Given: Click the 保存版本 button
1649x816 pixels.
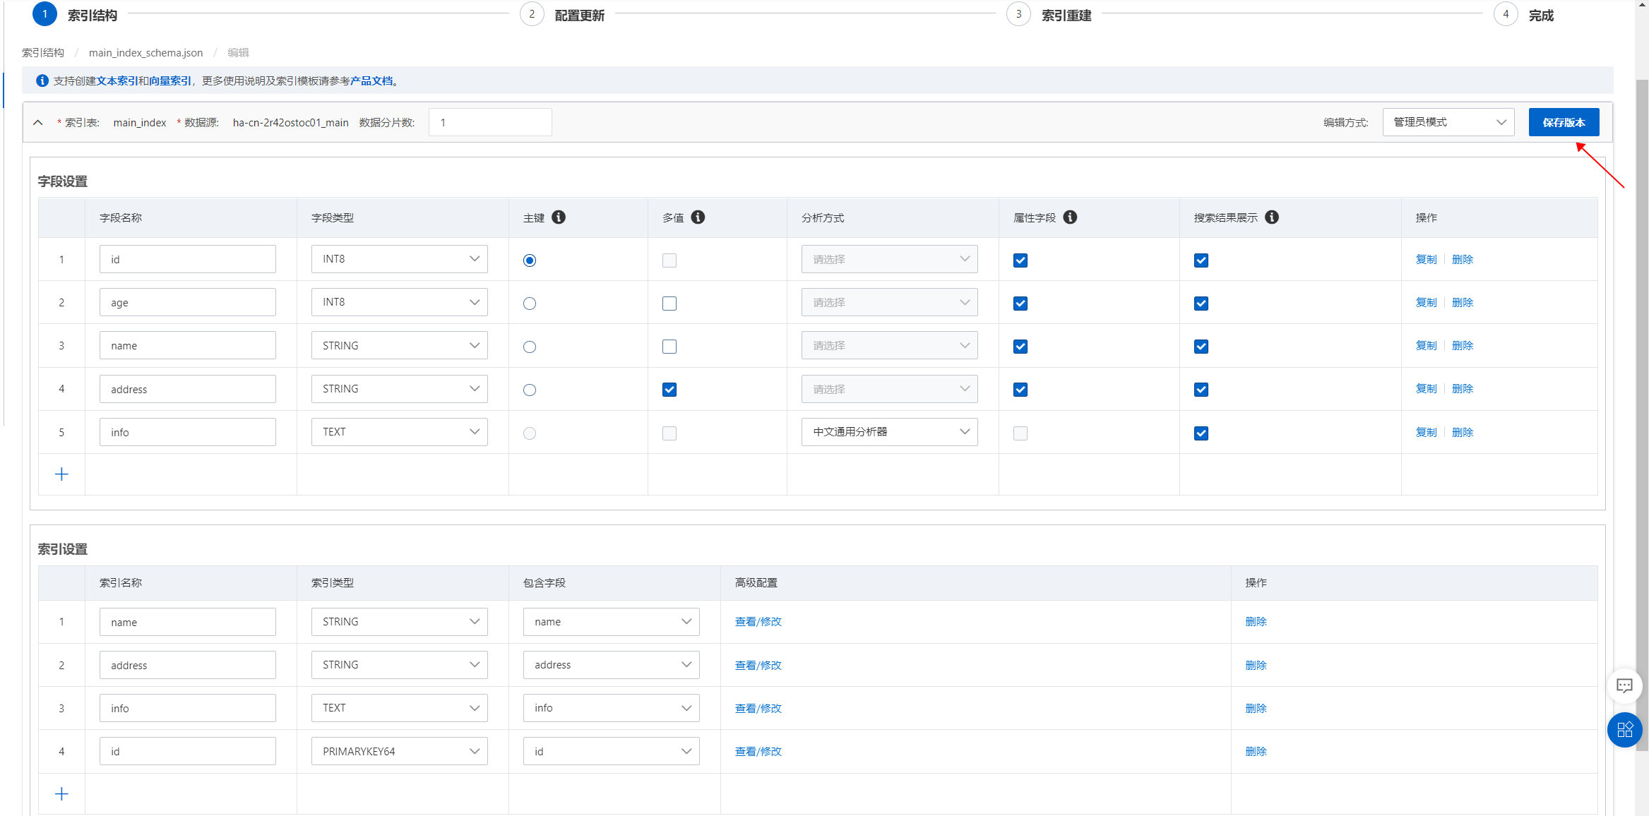Looking at the screenshot, I should tap(1564, 122).
